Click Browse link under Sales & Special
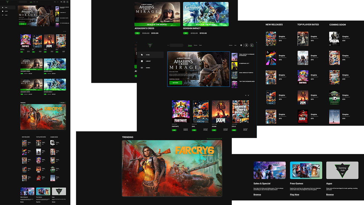The height and width of the screenshot is (205, 364). [257, 195]
